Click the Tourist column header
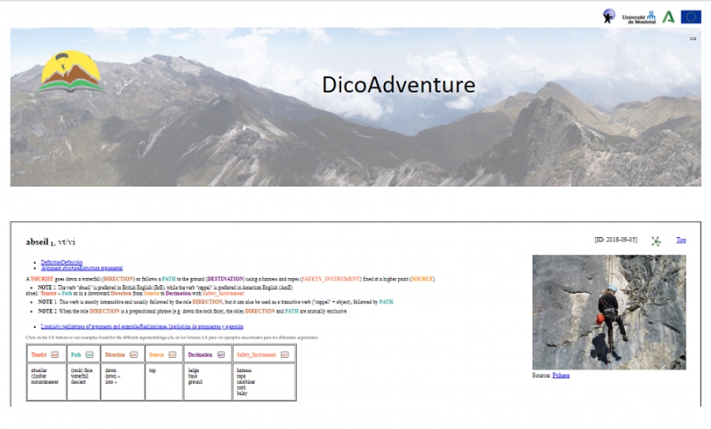711x429 pixels. pyautogui.click(x=39, y=355)
